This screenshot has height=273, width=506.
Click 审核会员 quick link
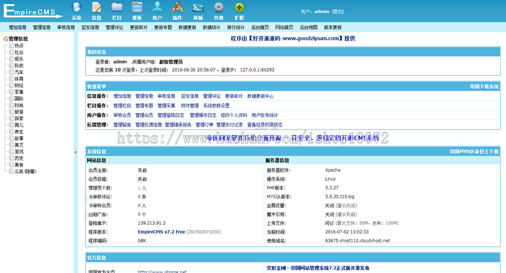[122, 115]
